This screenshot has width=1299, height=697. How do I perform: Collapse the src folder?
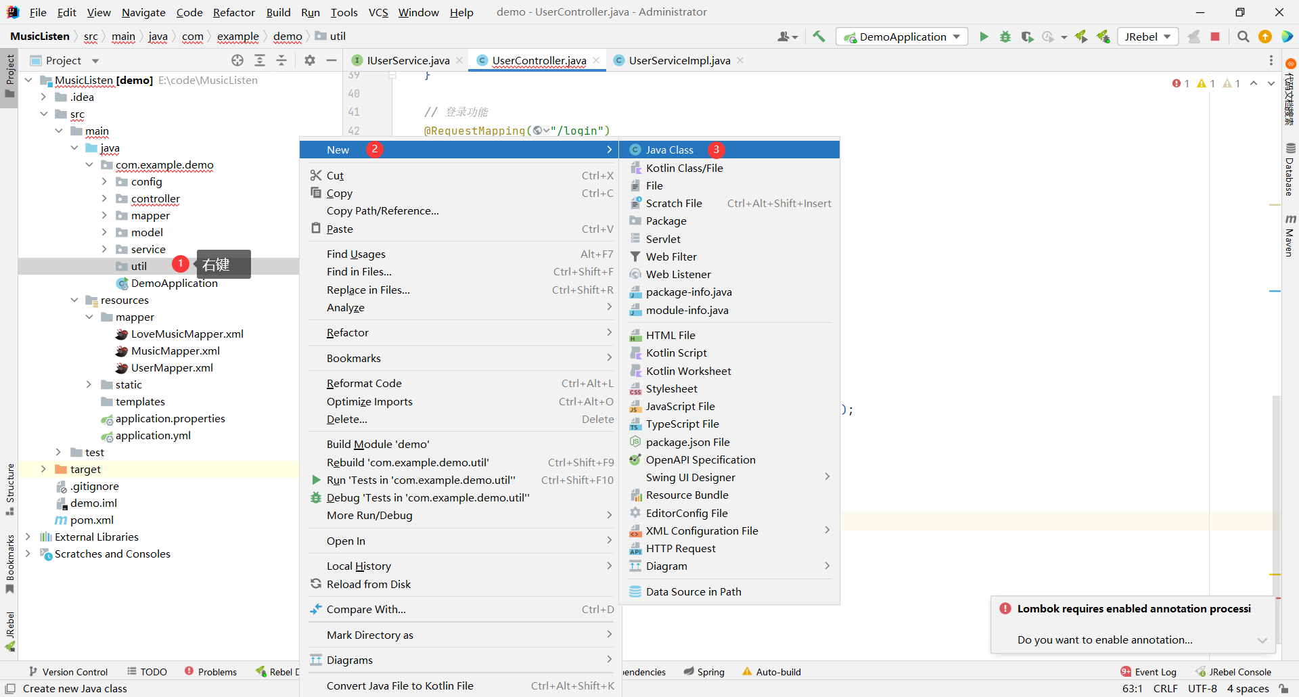[44, 114]
